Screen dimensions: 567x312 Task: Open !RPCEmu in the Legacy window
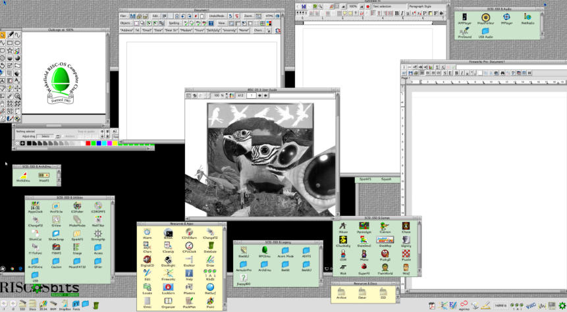[264, 251]
